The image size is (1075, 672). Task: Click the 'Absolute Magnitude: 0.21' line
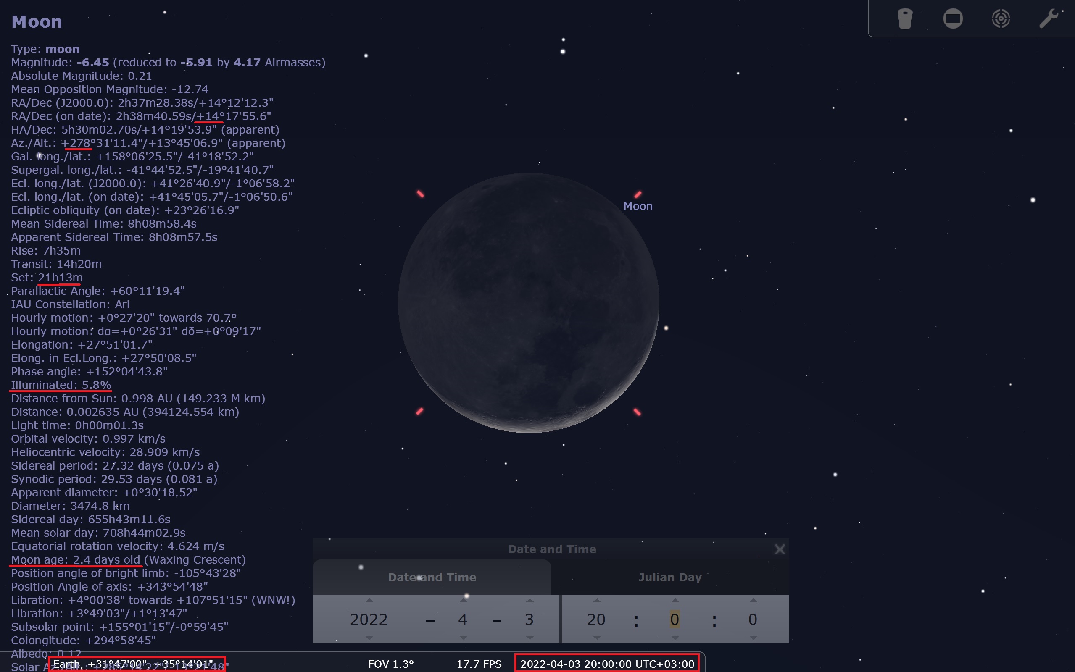click(x=82, y=76)
